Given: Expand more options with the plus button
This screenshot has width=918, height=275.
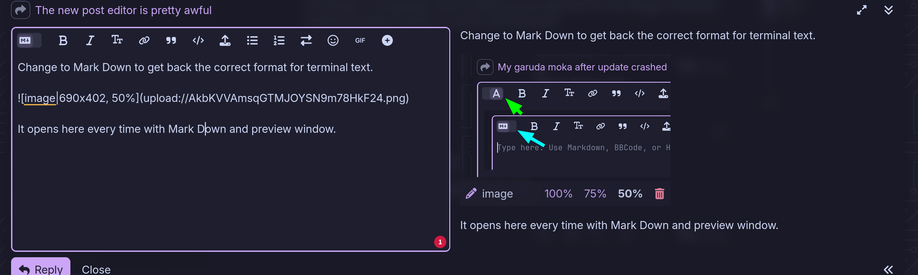Looking at the screenshot, I should click(x=387, y=40).
